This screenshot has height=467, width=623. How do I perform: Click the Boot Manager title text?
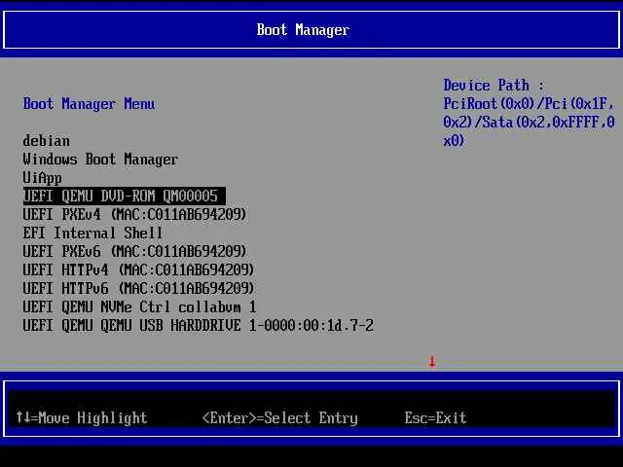(x=303, y=30)
